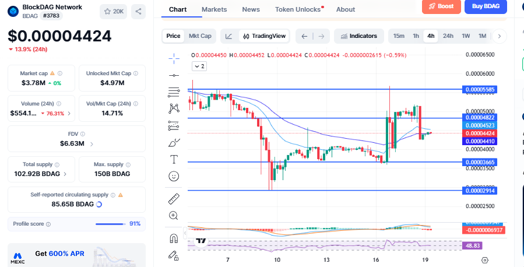The image size is (524, 267).
Task: Show more time intervals arrow
Action: tap(500, 36)
